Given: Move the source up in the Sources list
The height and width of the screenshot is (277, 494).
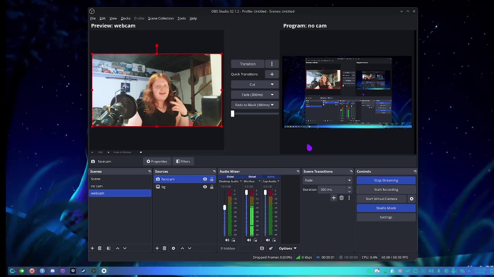Looking at the screenshot, I should pyautogui.click(x=183, y=248).
